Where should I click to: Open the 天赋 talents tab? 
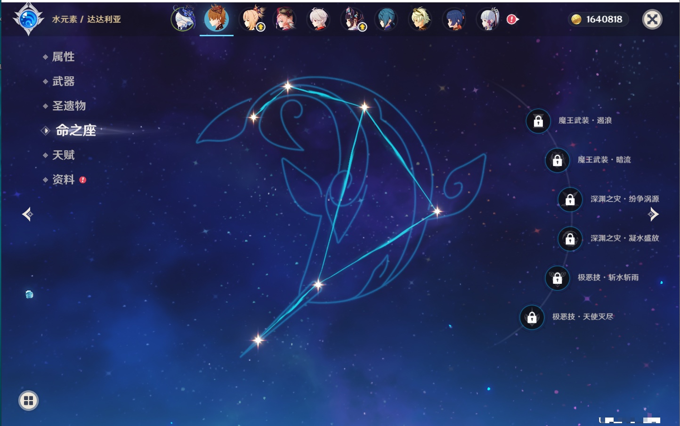pyautogui.click(x=63, y=155)
